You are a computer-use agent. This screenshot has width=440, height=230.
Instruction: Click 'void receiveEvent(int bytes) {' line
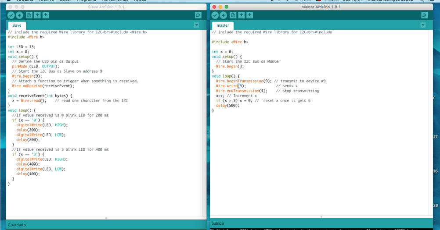click(40, 96)
